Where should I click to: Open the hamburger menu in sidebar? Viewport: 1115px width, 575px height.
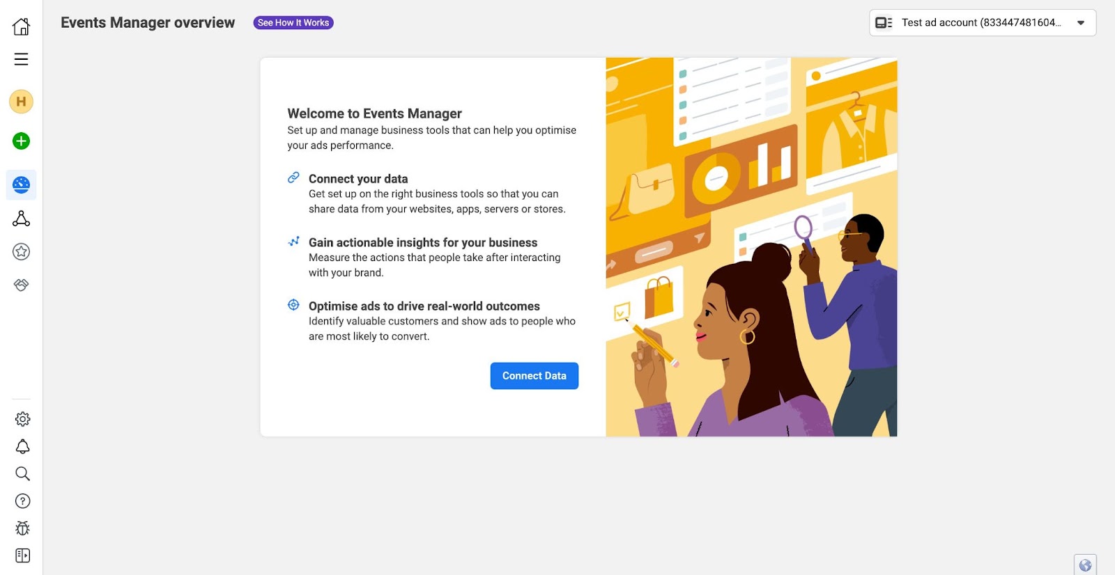point(22,59)
